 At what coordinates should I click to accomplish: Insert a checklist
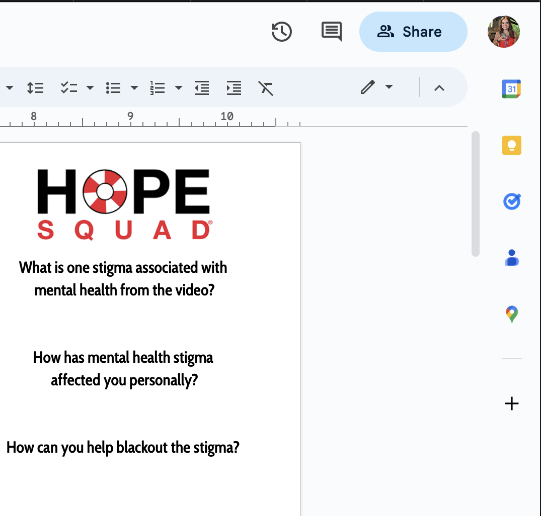pos(68,88)
